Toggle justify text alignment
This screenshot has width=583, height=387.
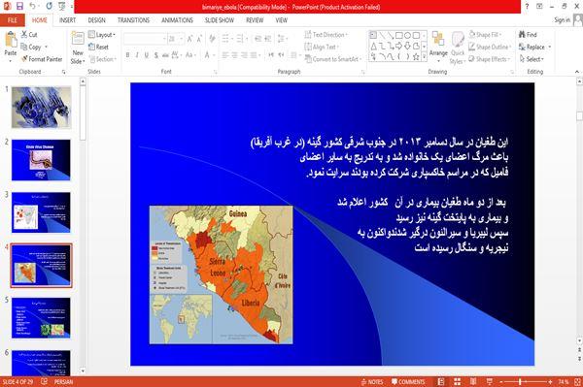tap(254, 55)
